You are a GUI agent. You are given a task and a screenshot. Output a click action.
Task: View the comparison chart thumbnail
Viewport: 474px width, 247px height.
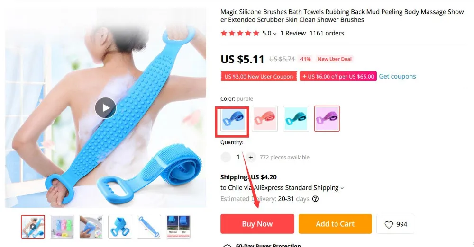(x=178, y=227)
